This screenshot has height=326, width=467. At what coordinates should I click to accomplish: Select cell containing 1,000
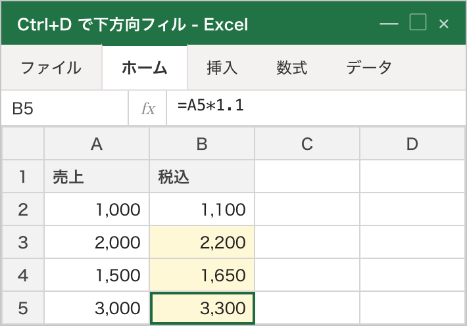click(97, 209)
